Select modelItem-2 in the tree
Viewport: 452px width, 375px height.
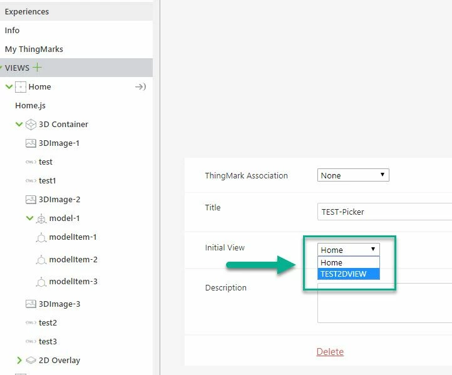click(73, 259)
